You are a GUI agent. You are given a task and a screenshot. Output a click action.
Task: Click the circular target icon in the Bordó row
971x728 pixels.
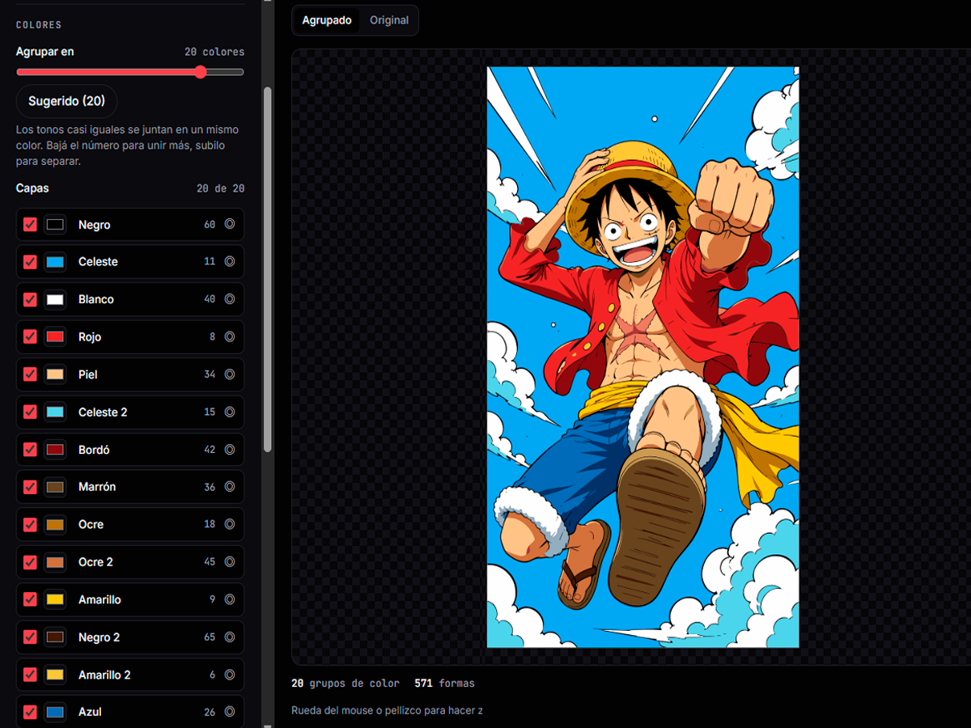pos(230,449)
